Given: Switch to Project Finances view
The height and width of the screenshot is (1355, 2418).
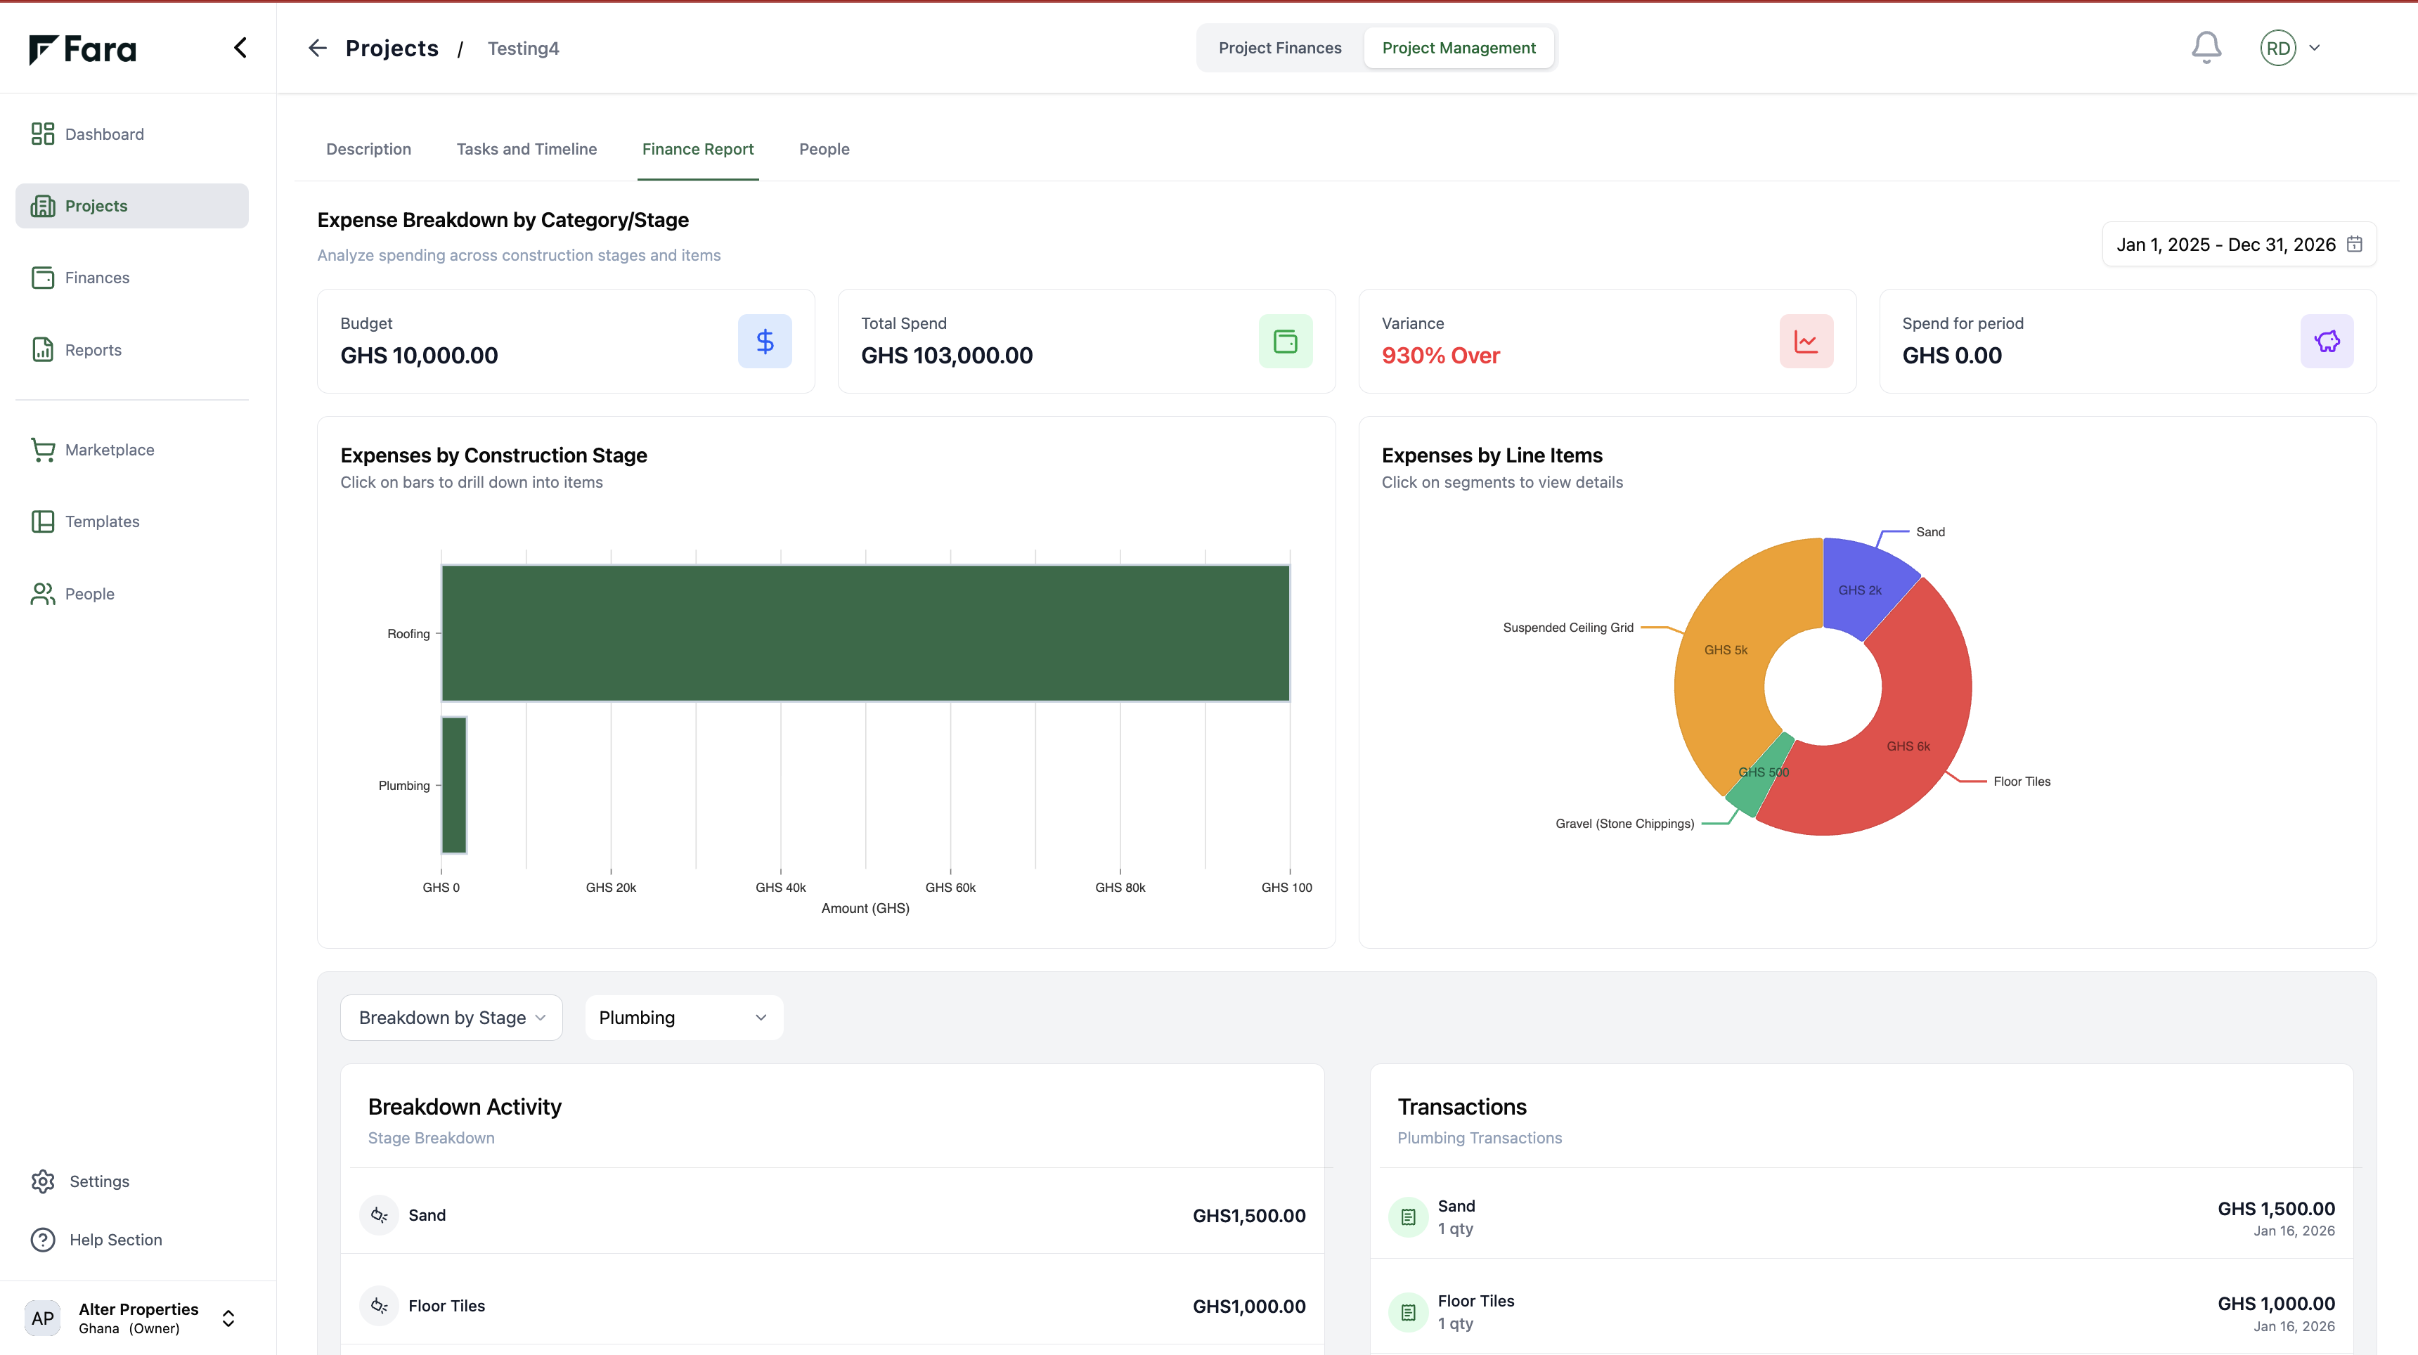Looking at the screenshot, I should click(1279, 48).
